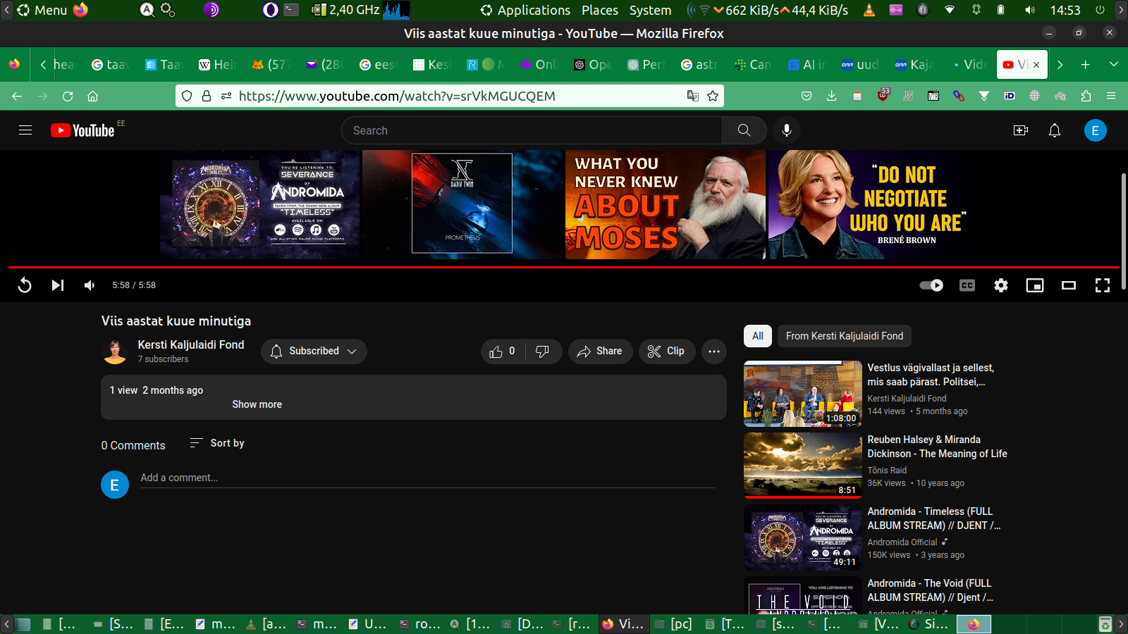Open video settings gear icon
Image resolution: width=1128 pixels, height=634 pixels.
point(1000,285)
